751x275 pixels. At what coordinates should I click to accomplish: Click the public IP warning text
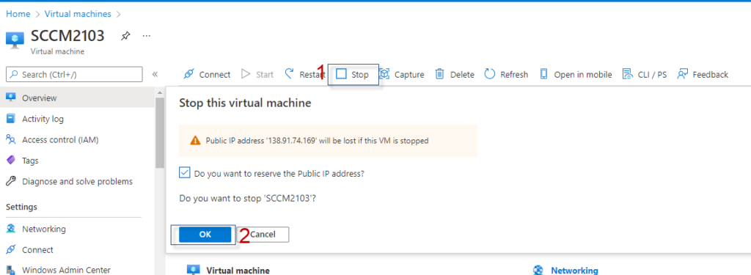tap(317, 141)
